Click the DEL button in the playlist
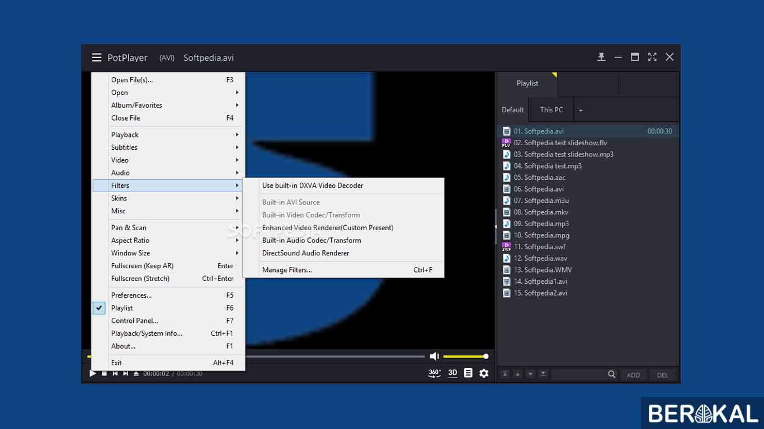The height and width of the screenshot is (429, 764). pyautogui.click(x=662, y=374)
